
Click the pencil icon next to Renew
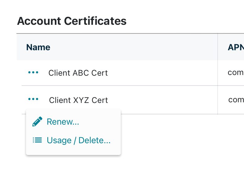pyautogui.click(x=37, y=122)
